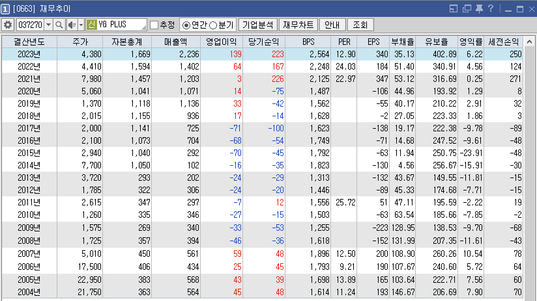Open the 기업분석 button
This screenshot has width=537, height=301.
pyautogui.click(x=258, y=25)
